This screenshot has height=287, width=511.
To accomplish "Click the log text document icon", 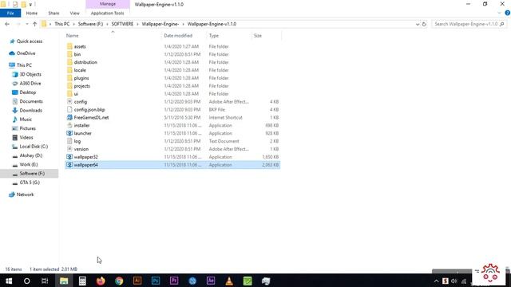I will pos(69,141).
